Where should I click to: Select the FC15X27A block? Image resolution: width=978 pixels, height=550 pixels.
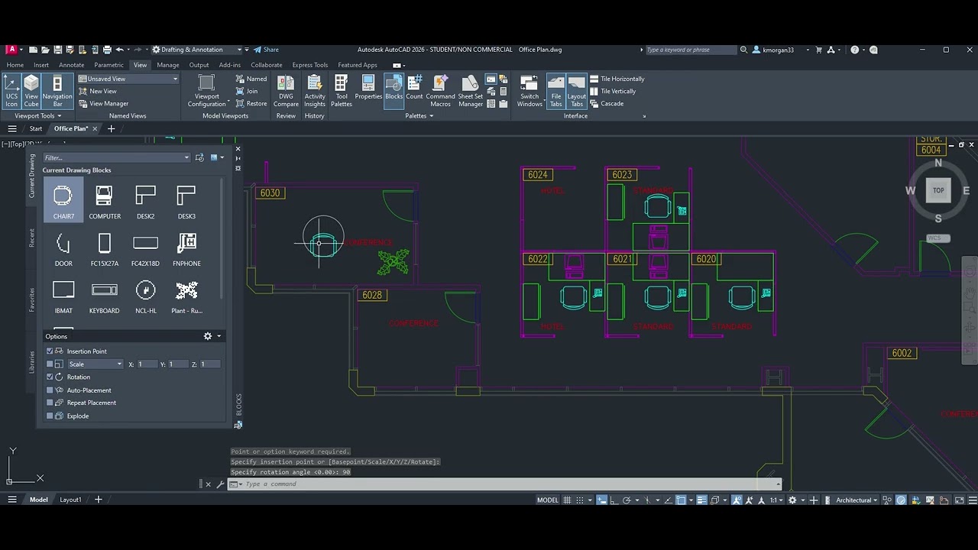coord(105,248)
